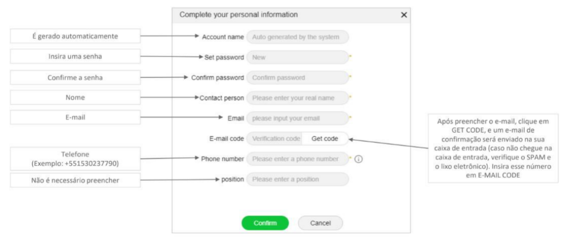This screenshot has width=562, height=242.
Task: Focus the Set password input
Action: click(x=297, y=58)
